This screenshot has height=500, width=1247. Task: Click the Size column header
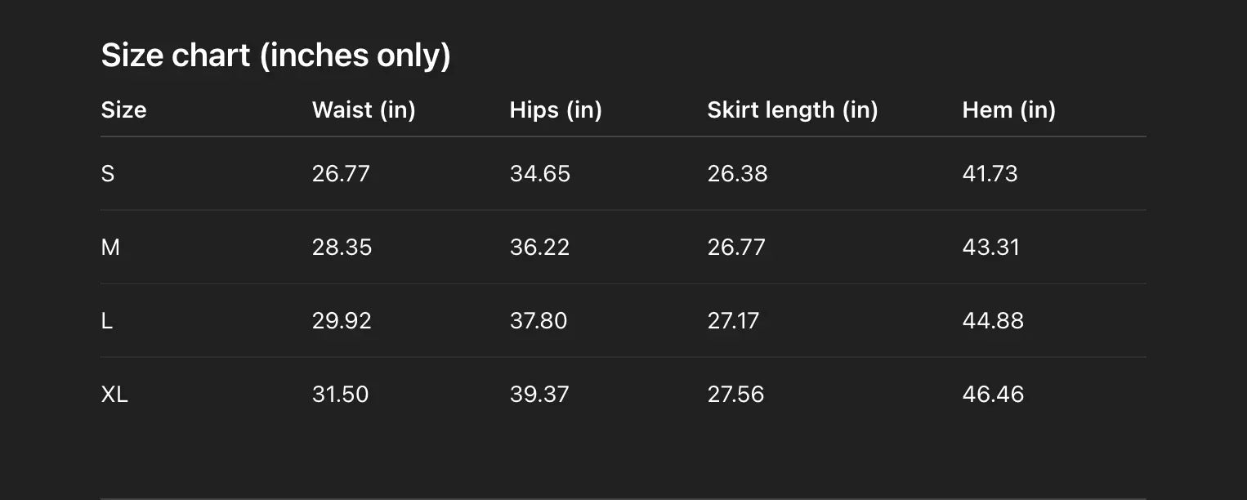[x=123, y=110]
